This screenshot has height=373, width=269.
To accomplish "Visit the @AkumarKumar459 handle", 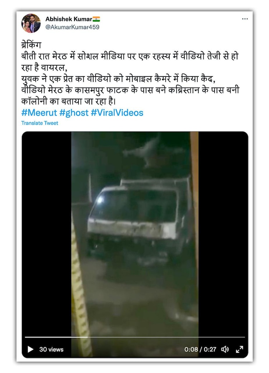I will (x=72, y=27).
